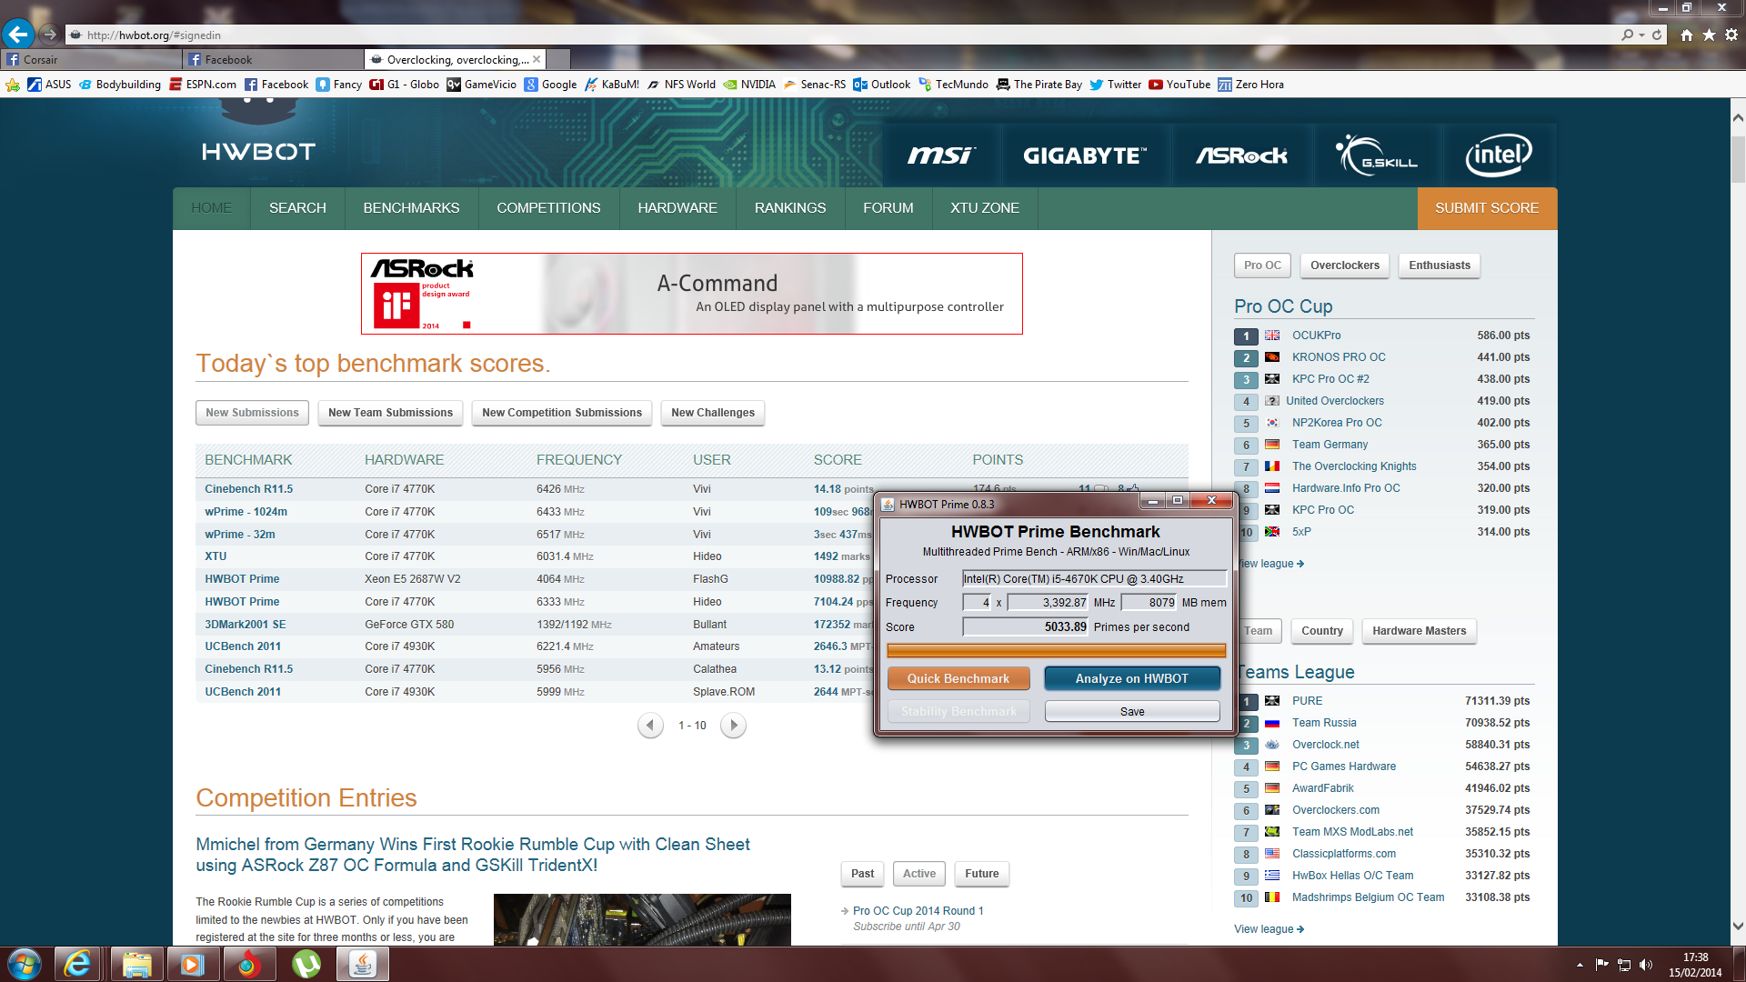1746x982 pixels.
Task: Select the New Challenges tab
Action: tap(713, 413)
